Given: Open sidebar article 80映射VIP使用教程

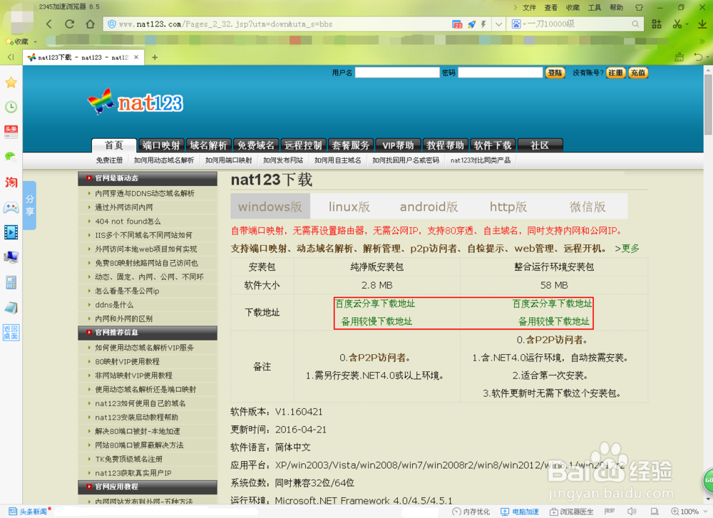Looking at the screenshot, I should tap(128, 362).
